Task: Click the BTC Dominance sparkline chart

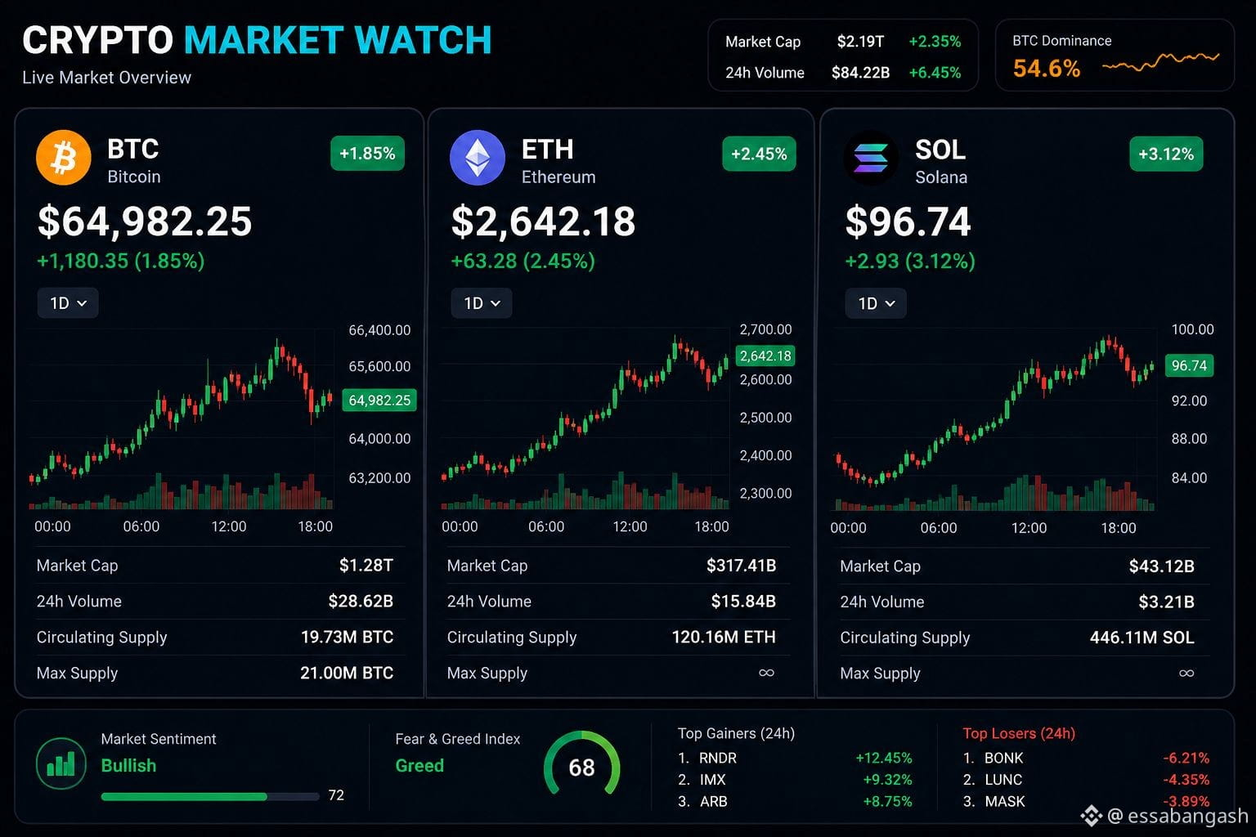Action: (1160, 62)
